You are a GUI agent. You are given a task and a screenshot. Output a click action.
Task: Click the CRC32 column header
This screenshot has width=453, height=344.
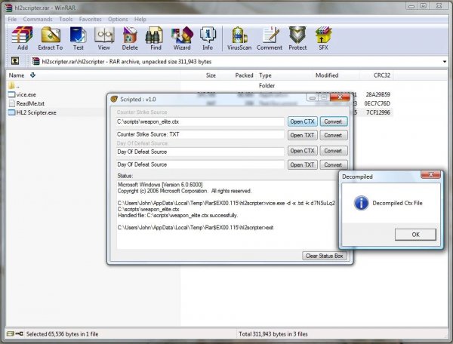381,75
